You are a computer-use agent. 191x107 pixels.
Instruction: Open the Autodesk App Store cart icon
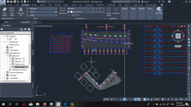point(159,1)
